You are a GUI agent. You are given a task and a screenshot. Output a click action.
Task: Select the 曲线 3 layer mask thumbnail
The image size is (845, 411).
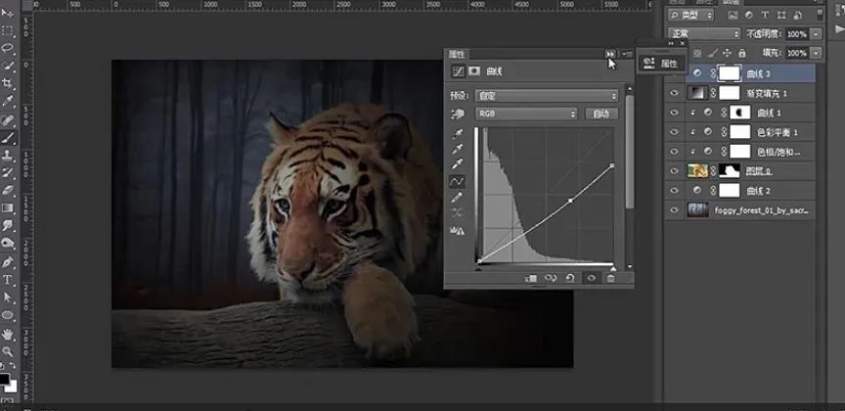729,73
